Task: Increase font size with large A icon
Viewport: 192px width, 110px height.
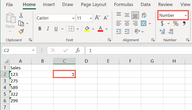Action: pyautogui.click(x=97, y=17)
